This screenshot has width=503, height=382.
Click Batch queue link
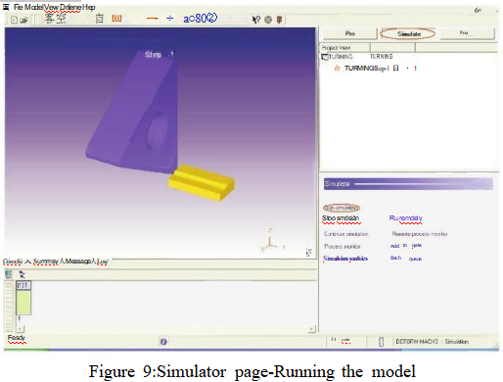tap(406, 259)
